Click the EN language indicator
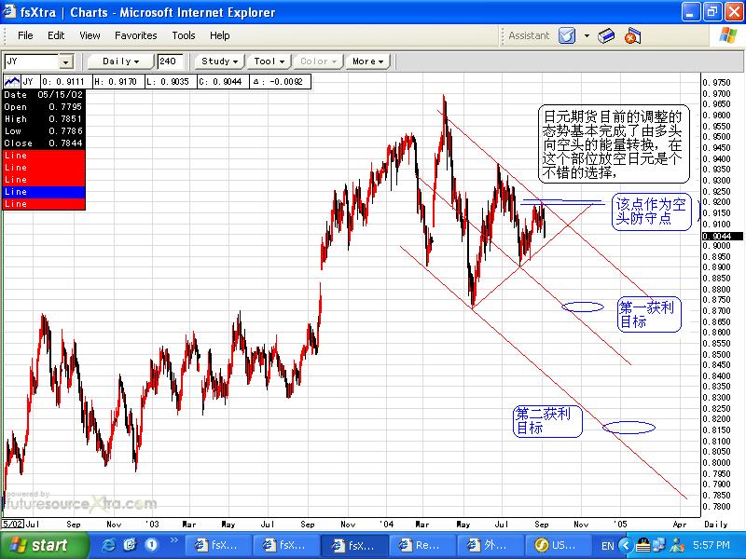Image resolution: width=746 pixels, height=559 pixels. point(608,546)
